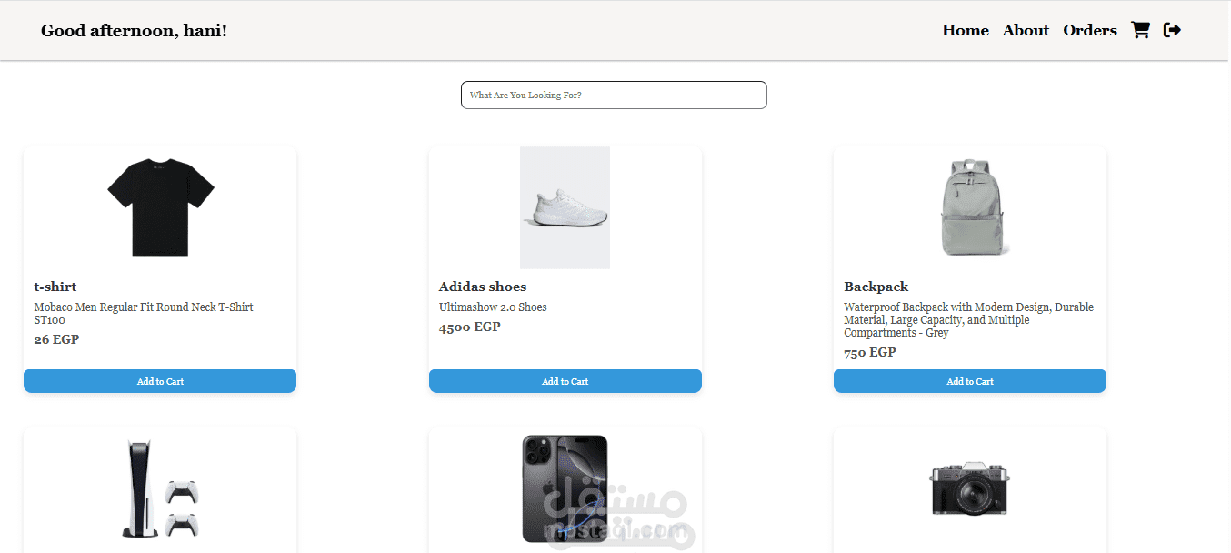Add the Backpack to cart
The height and width of the screenshot is (553, 1231).
click(970, 381)
